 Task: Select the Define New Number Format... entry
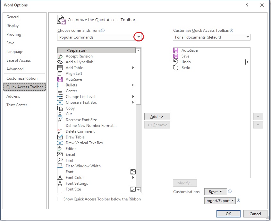point(97,126)
